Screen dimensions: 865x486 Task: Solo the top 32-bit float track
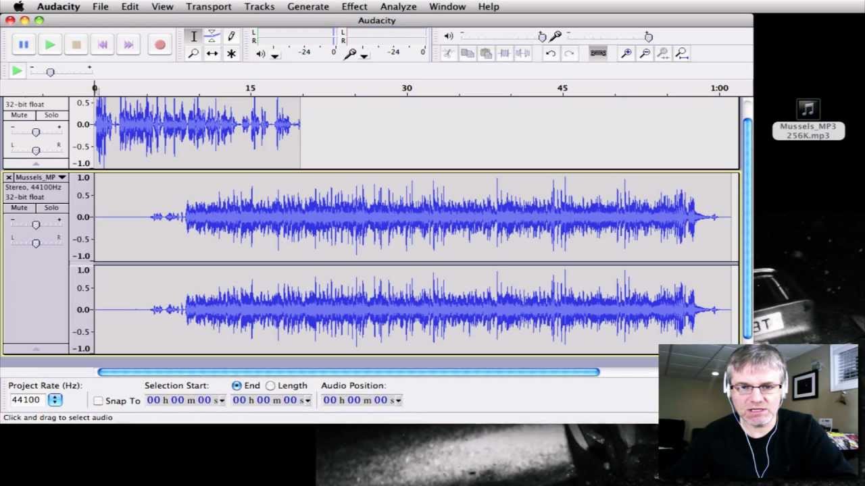point(51,115)
